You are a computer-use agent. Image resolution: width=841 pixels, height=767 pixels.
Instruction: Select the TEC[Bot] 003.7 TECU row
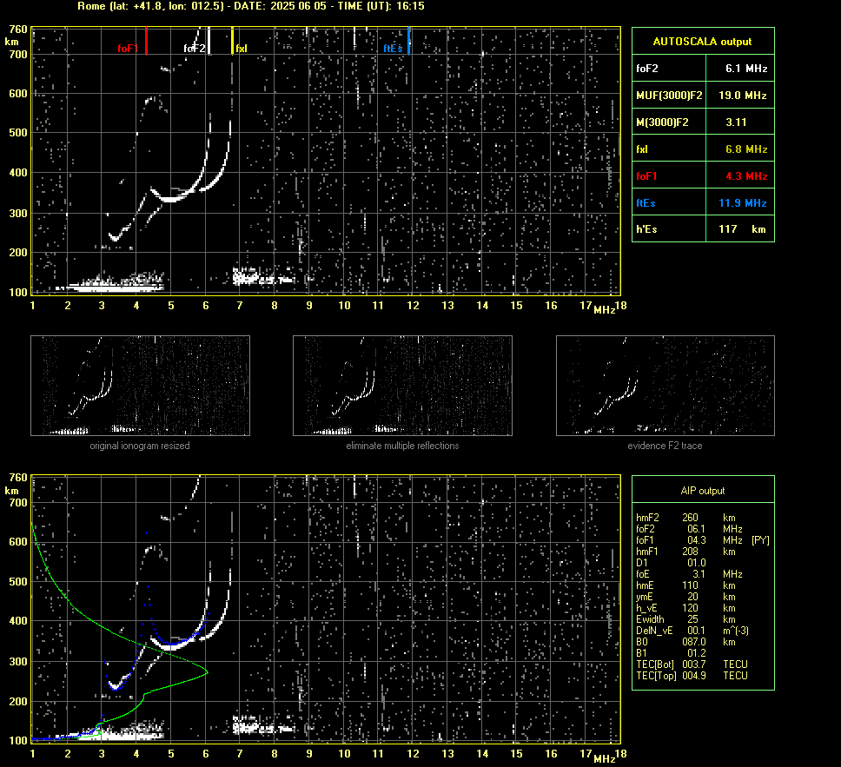click(x=692, y=664)
